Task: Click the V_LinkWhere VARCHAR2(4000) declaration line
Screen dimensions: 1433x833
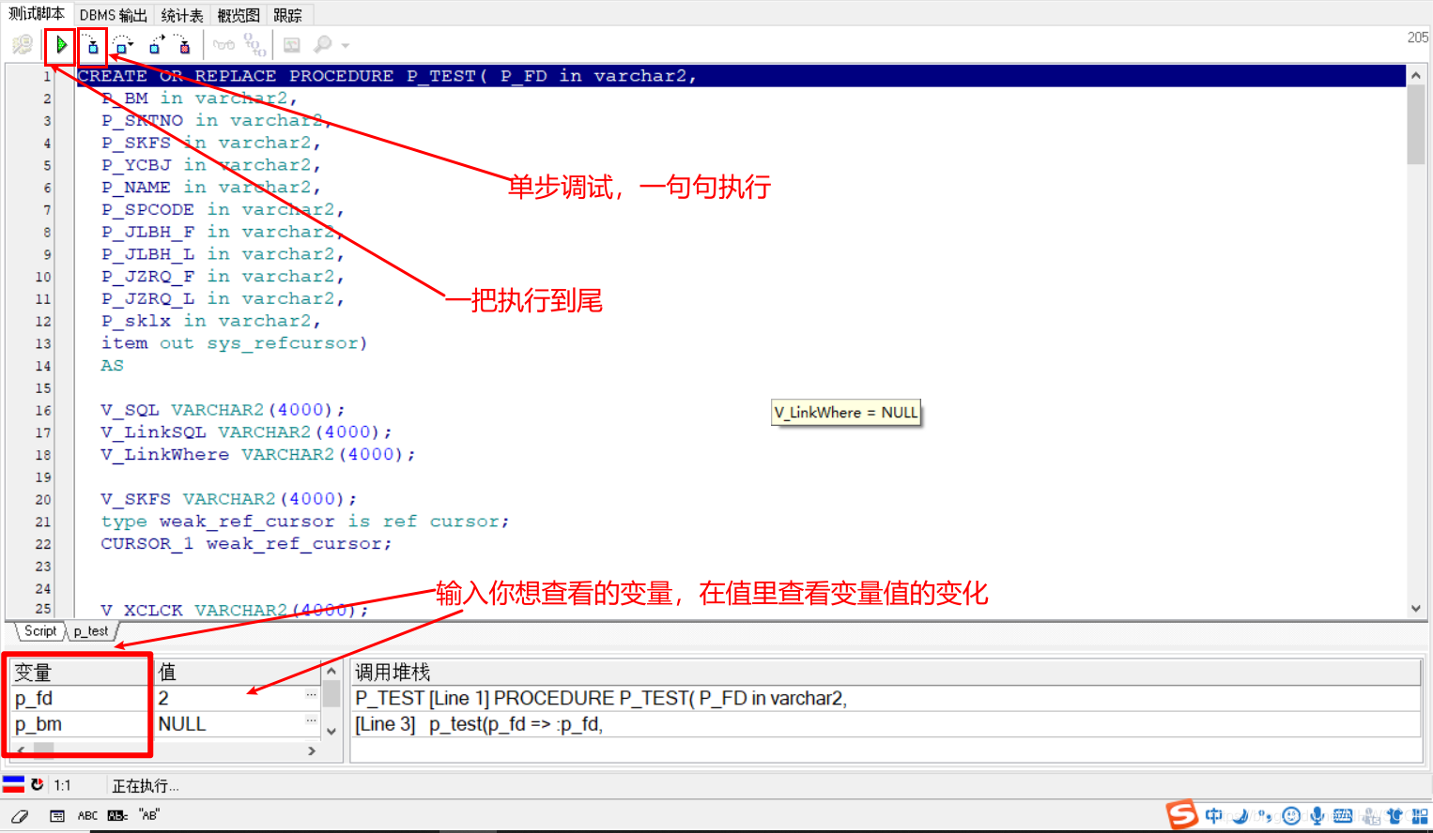Action: 257,455
